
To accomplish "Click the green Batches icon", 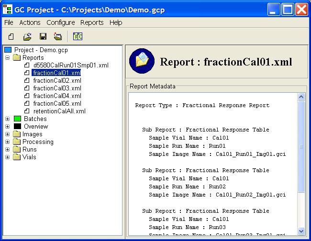I will pos(17,119).
